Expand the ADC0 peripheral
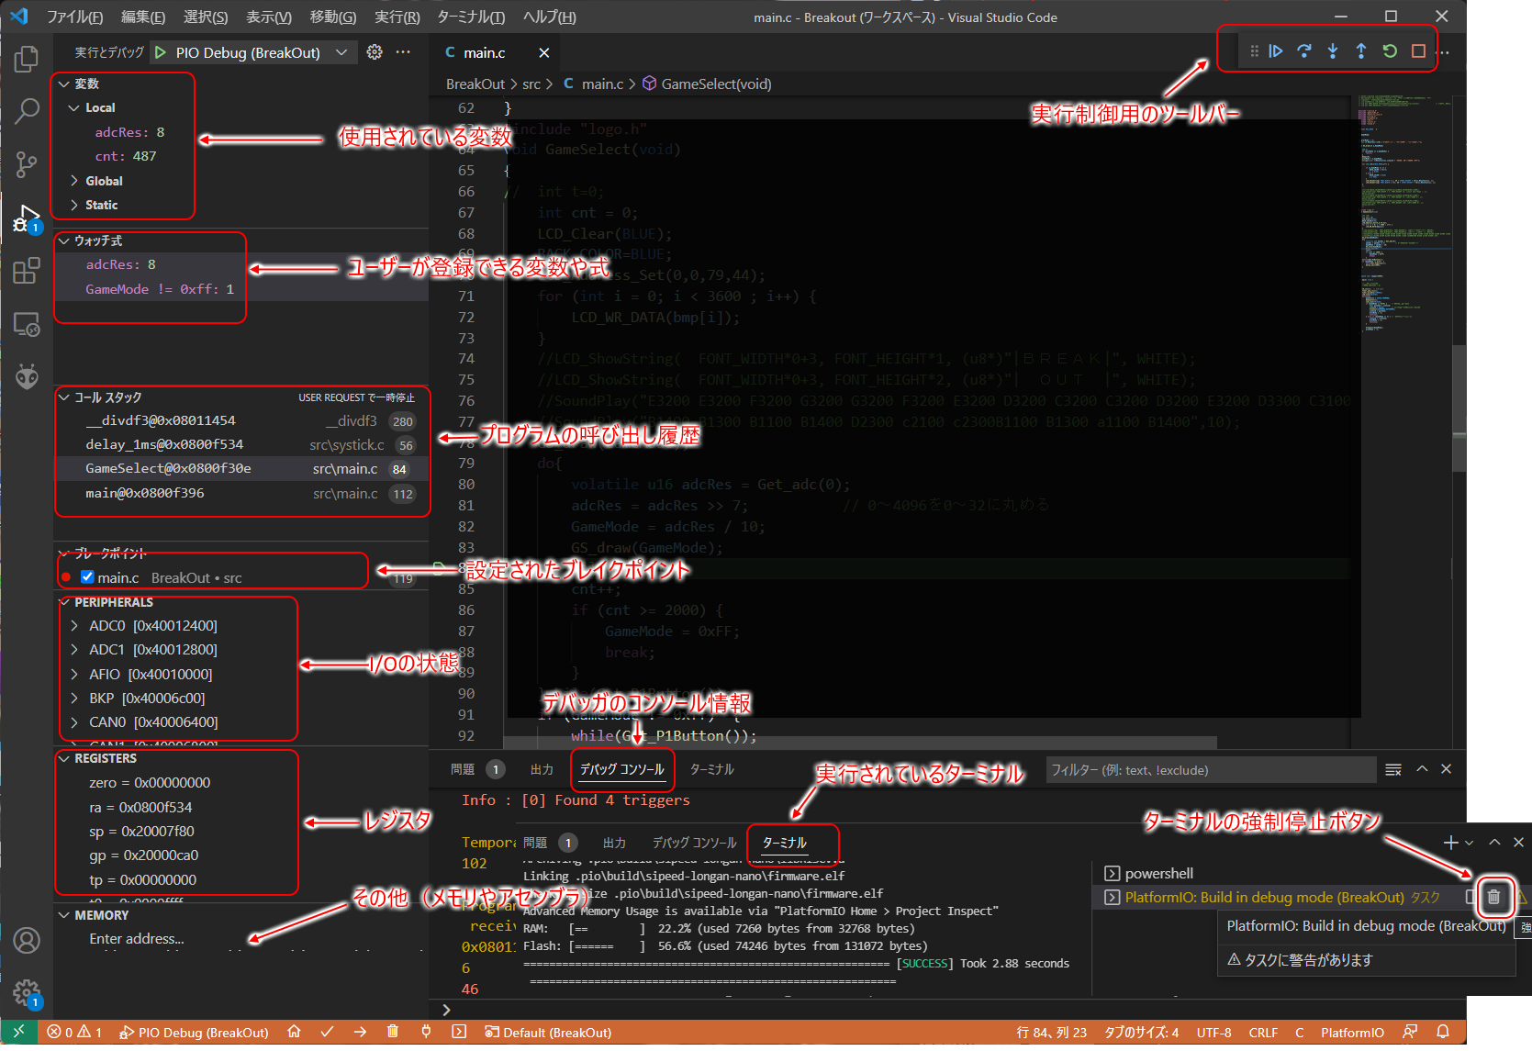 pyautogui.click(x=152, y=625)
